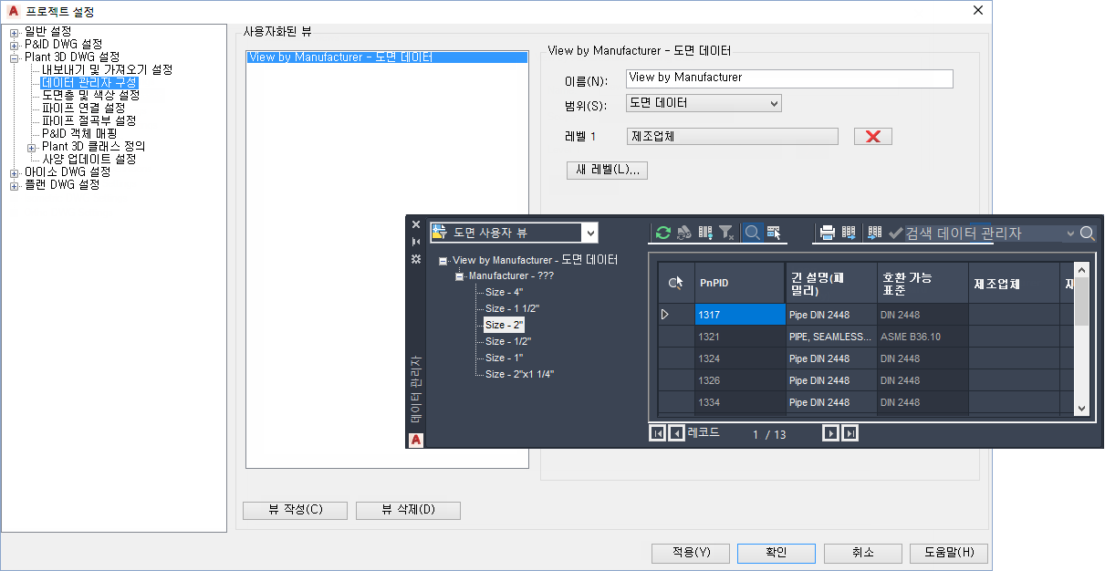The image size is (1105, 571).
Task: Click the import data icon before checkmark
Action: 875,233
